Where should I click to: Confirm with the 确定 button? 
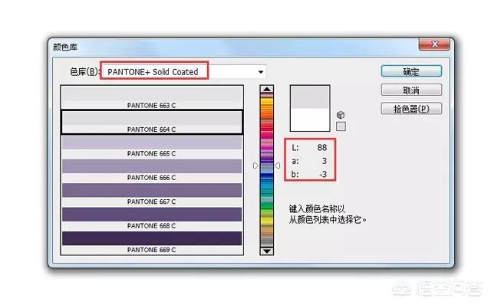pos(411,71)
